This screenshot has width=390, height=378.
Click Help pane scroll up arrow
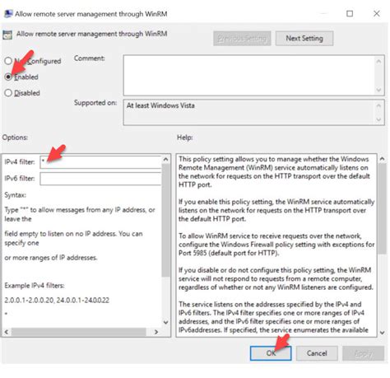pos(382,159)
